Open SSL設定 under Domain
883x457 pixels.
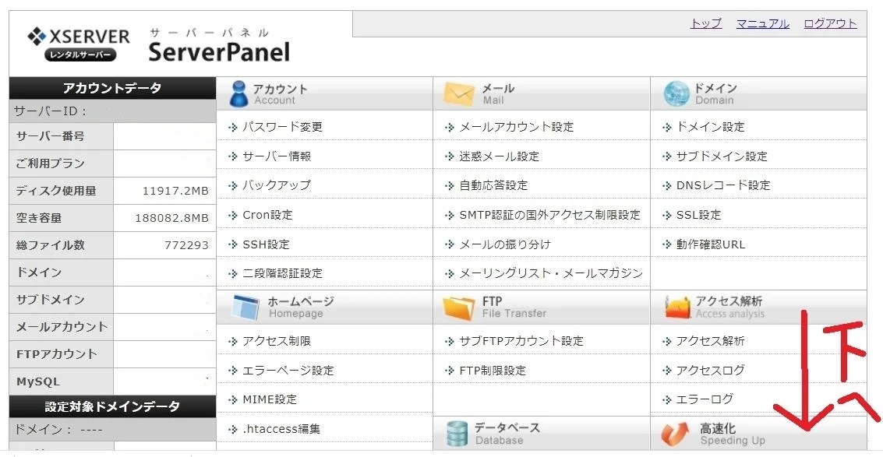pyautogui.click(x=698, y=215)
